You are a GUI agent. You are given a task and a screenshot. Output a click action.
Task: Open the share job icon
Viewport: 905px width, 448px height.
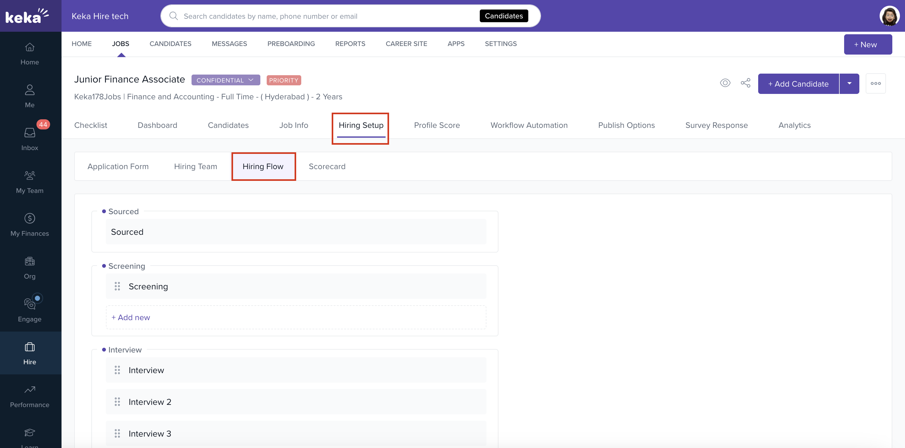point(745,83)
